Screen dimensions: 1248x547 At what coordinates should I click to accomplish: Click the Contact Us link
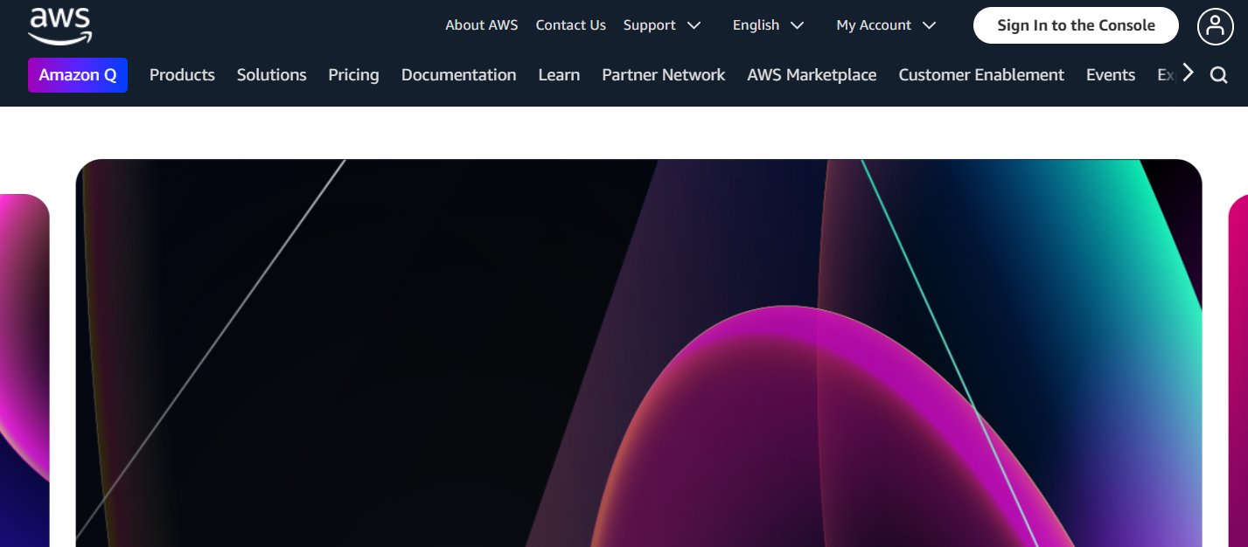click(570, 25)
